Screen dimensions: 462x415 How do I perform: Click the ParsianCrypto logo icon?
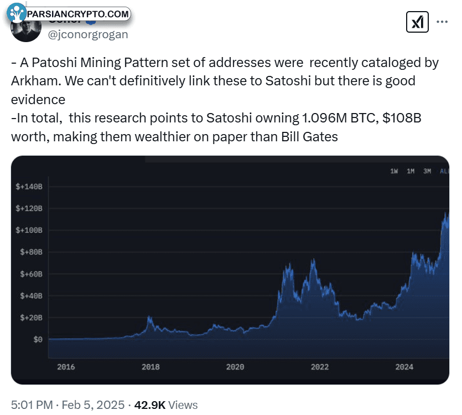pos(17,12)
